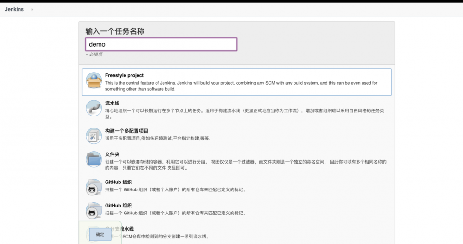The height and width of the screenshot is (244, 463).
Task: Choose the 多分支流水线 title
Action: point(119,229)
